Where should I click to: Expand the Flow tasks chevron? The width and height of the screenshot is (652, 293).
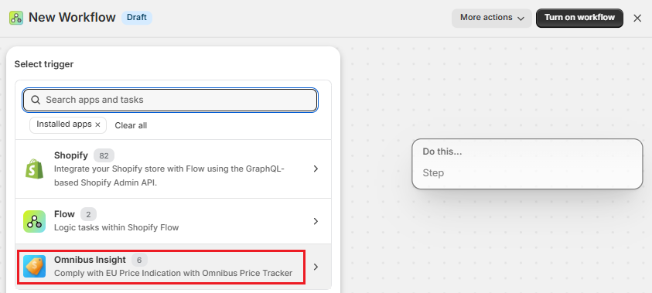point(316,221)
